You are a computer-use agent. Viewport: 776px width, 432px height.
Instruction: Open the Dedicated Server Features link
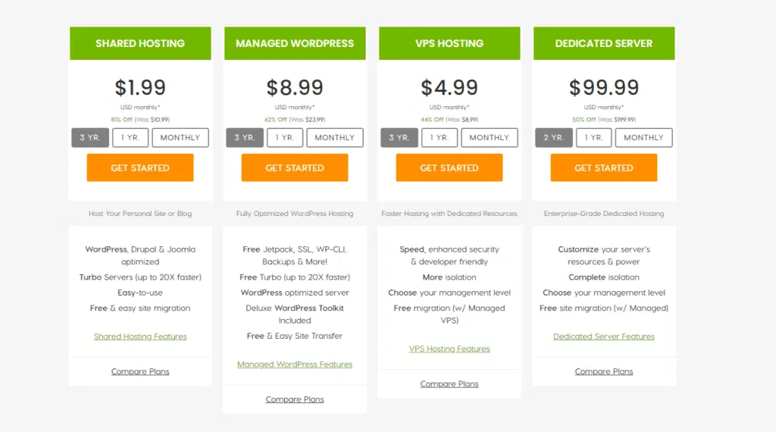click(x=604, y=337)
